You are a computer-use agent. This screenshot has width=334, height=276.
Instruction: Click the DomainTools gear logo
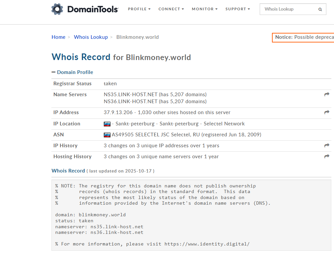pos(57,9)
